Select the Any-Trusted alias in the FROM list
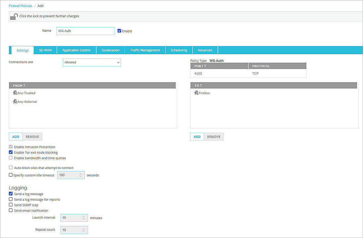 coord(26,93)
